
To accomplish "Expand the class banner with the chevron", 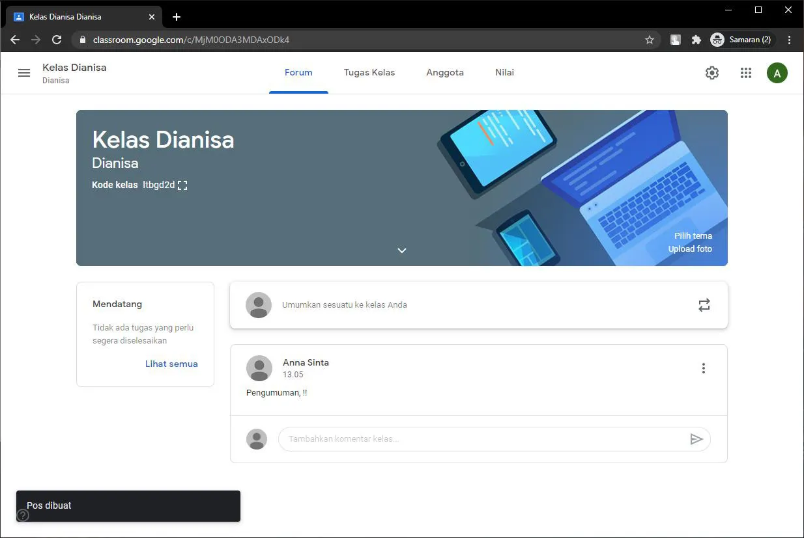I will (x=401, y=250).
